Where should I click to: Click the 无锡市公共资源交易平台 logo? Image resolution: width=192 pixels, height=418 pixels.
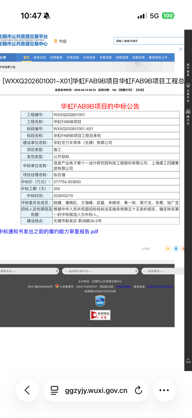click(x=24, y=40)
